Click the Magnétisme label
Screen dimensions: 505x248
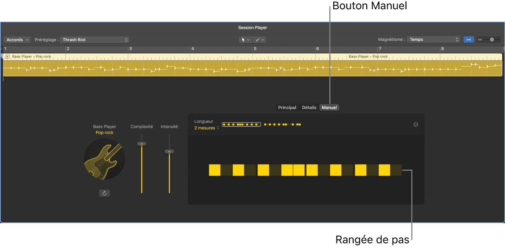coord(391,39)
